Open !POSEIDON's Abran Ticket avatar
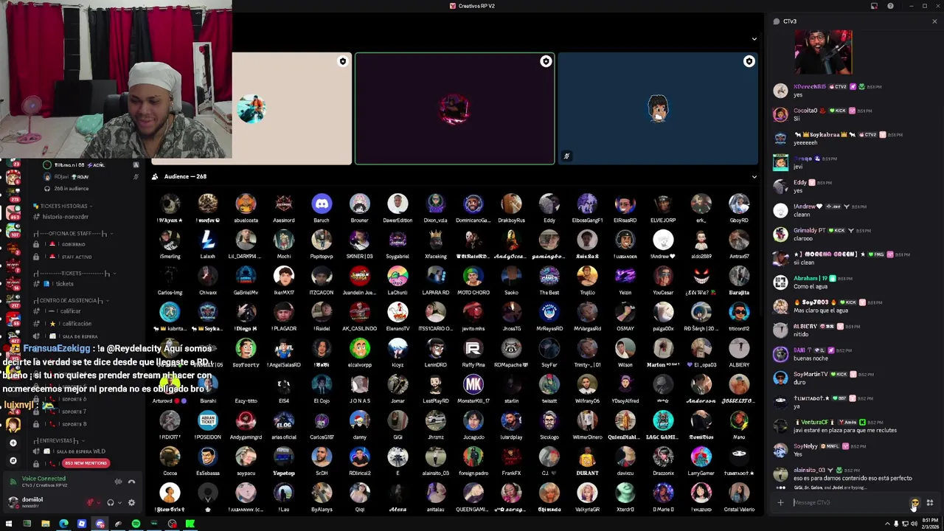This screenshot has width=944, height=531. coord(208,420)
